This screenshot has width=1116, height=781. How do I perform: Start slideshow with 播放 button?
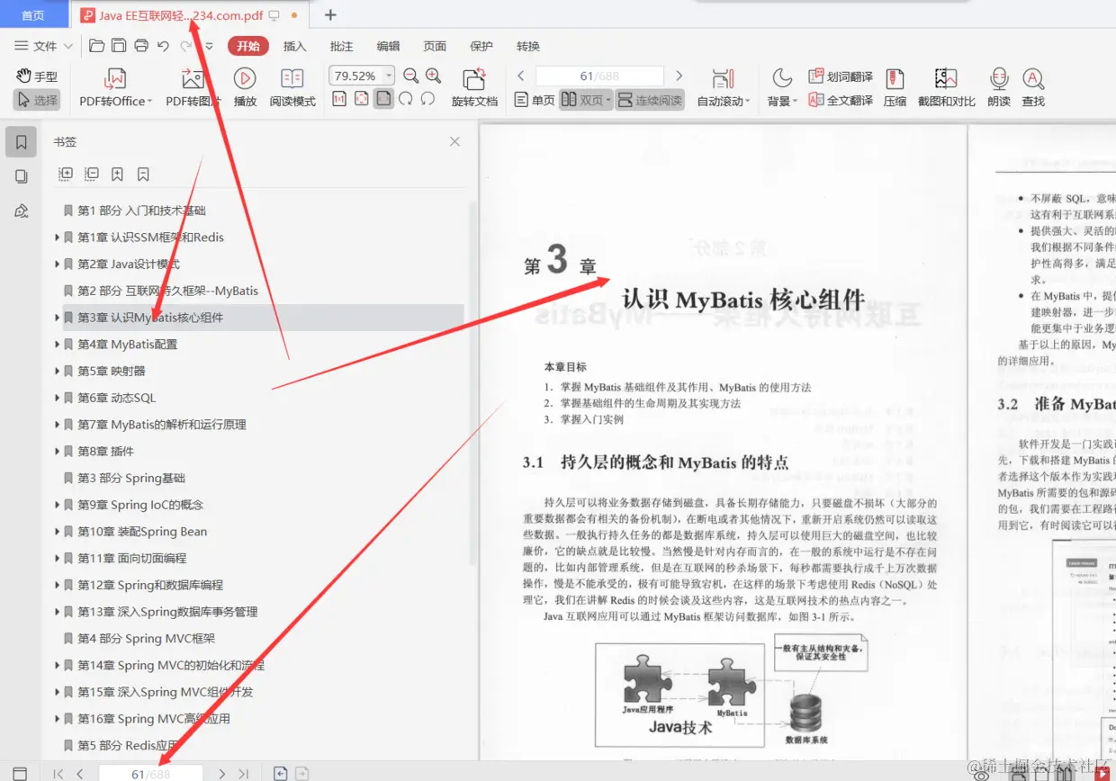click(x=245, y=87)
